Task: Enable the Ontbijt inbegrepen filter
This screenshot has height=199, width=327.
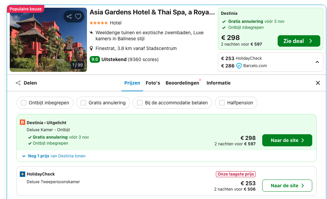Action: [x=23, y=103]
